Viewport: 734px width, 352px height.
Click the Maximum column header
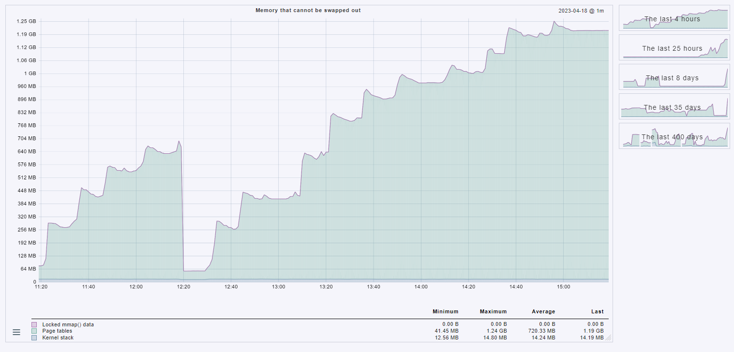click(x=493, y=312)
